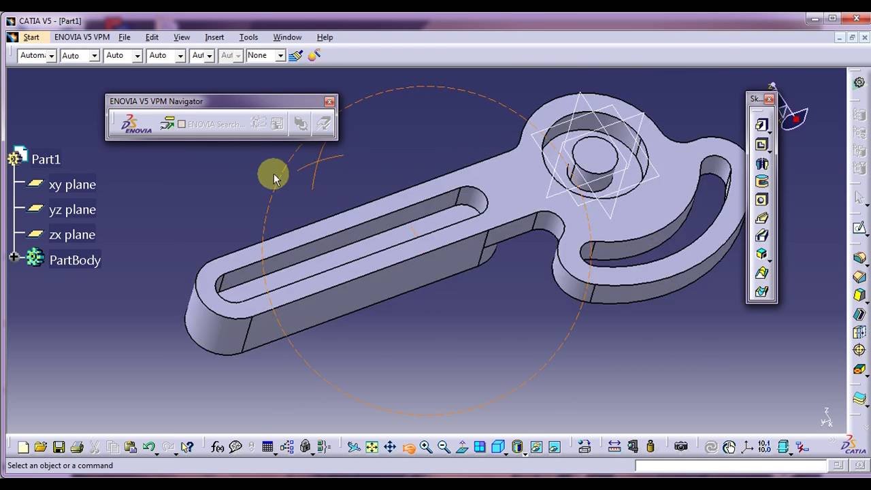
Task: Select the xy plane in tree
Action: coord(72,184)
